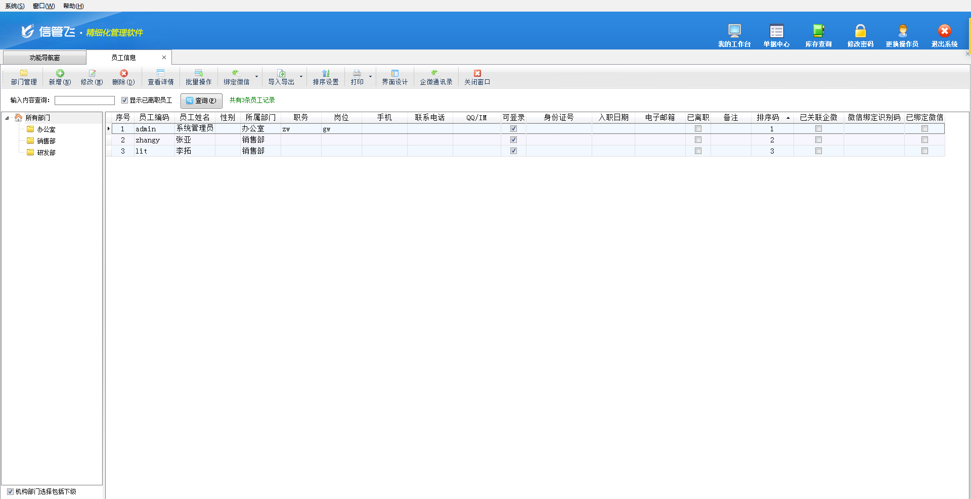Expand the 绑定微信 dropdown arrow
Viewport: 971px width, 499px height.
[x=257, y=77]
